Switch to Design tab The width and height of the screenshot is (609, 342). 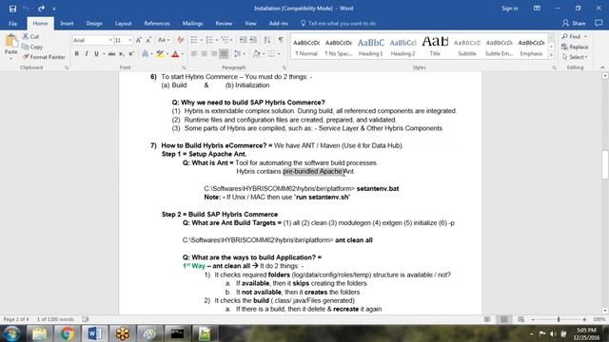[x=94, y=23]
